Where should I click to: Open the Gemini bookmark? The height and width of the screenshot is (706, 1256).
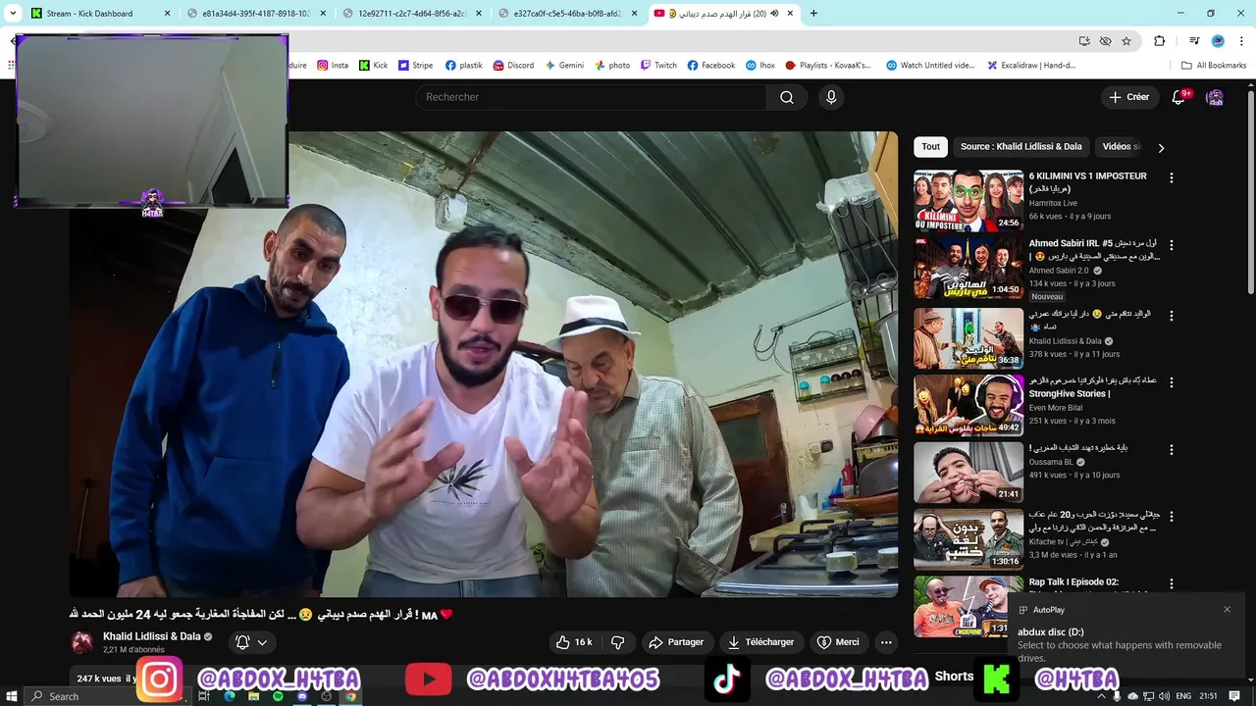click(563, 66)
